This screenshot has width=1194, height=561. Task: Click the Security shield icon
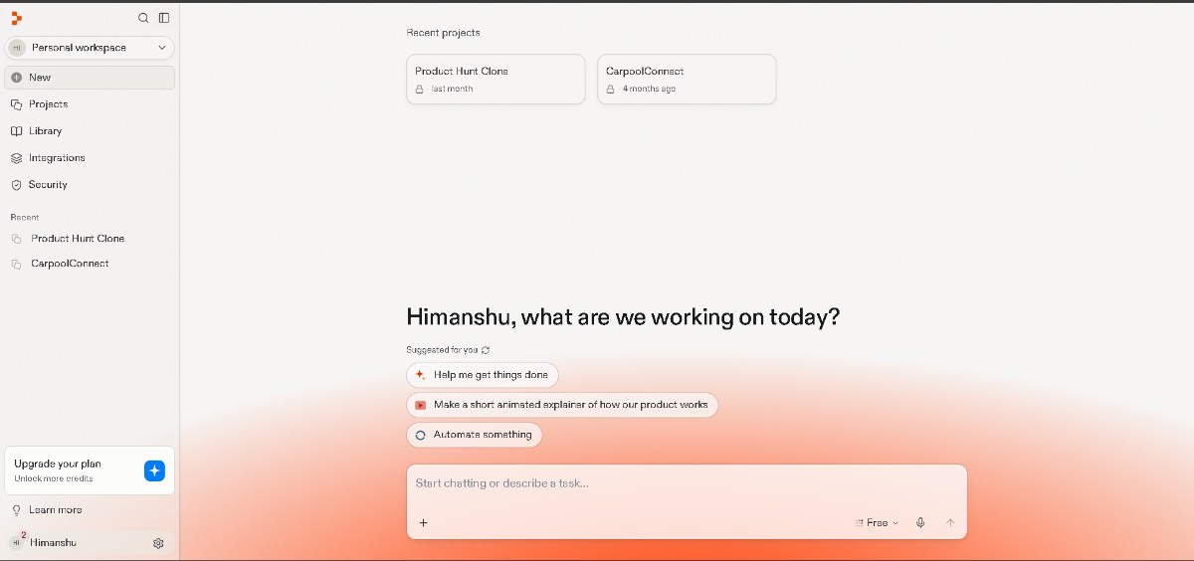(x=16, y=185)
